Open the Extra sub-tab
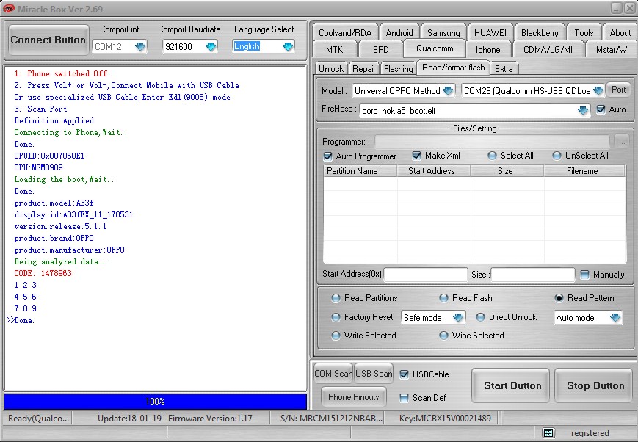This screenshot has width=638, height=442. tap(504, 69)
